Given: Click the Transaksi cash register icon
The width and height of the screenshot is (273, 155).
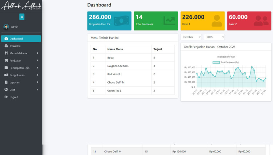Looking at the screenshot, I should coord(6,46).
